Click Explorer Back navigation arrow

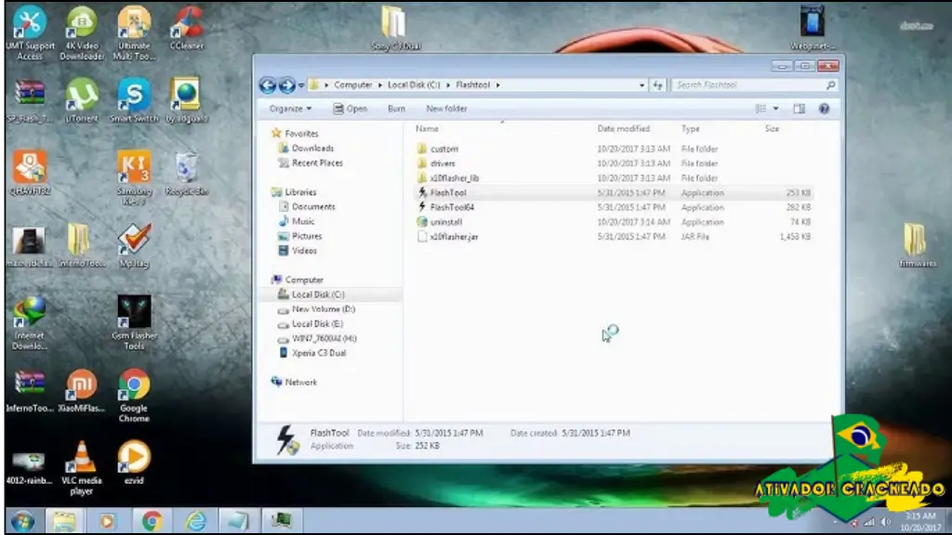[268, 85]
